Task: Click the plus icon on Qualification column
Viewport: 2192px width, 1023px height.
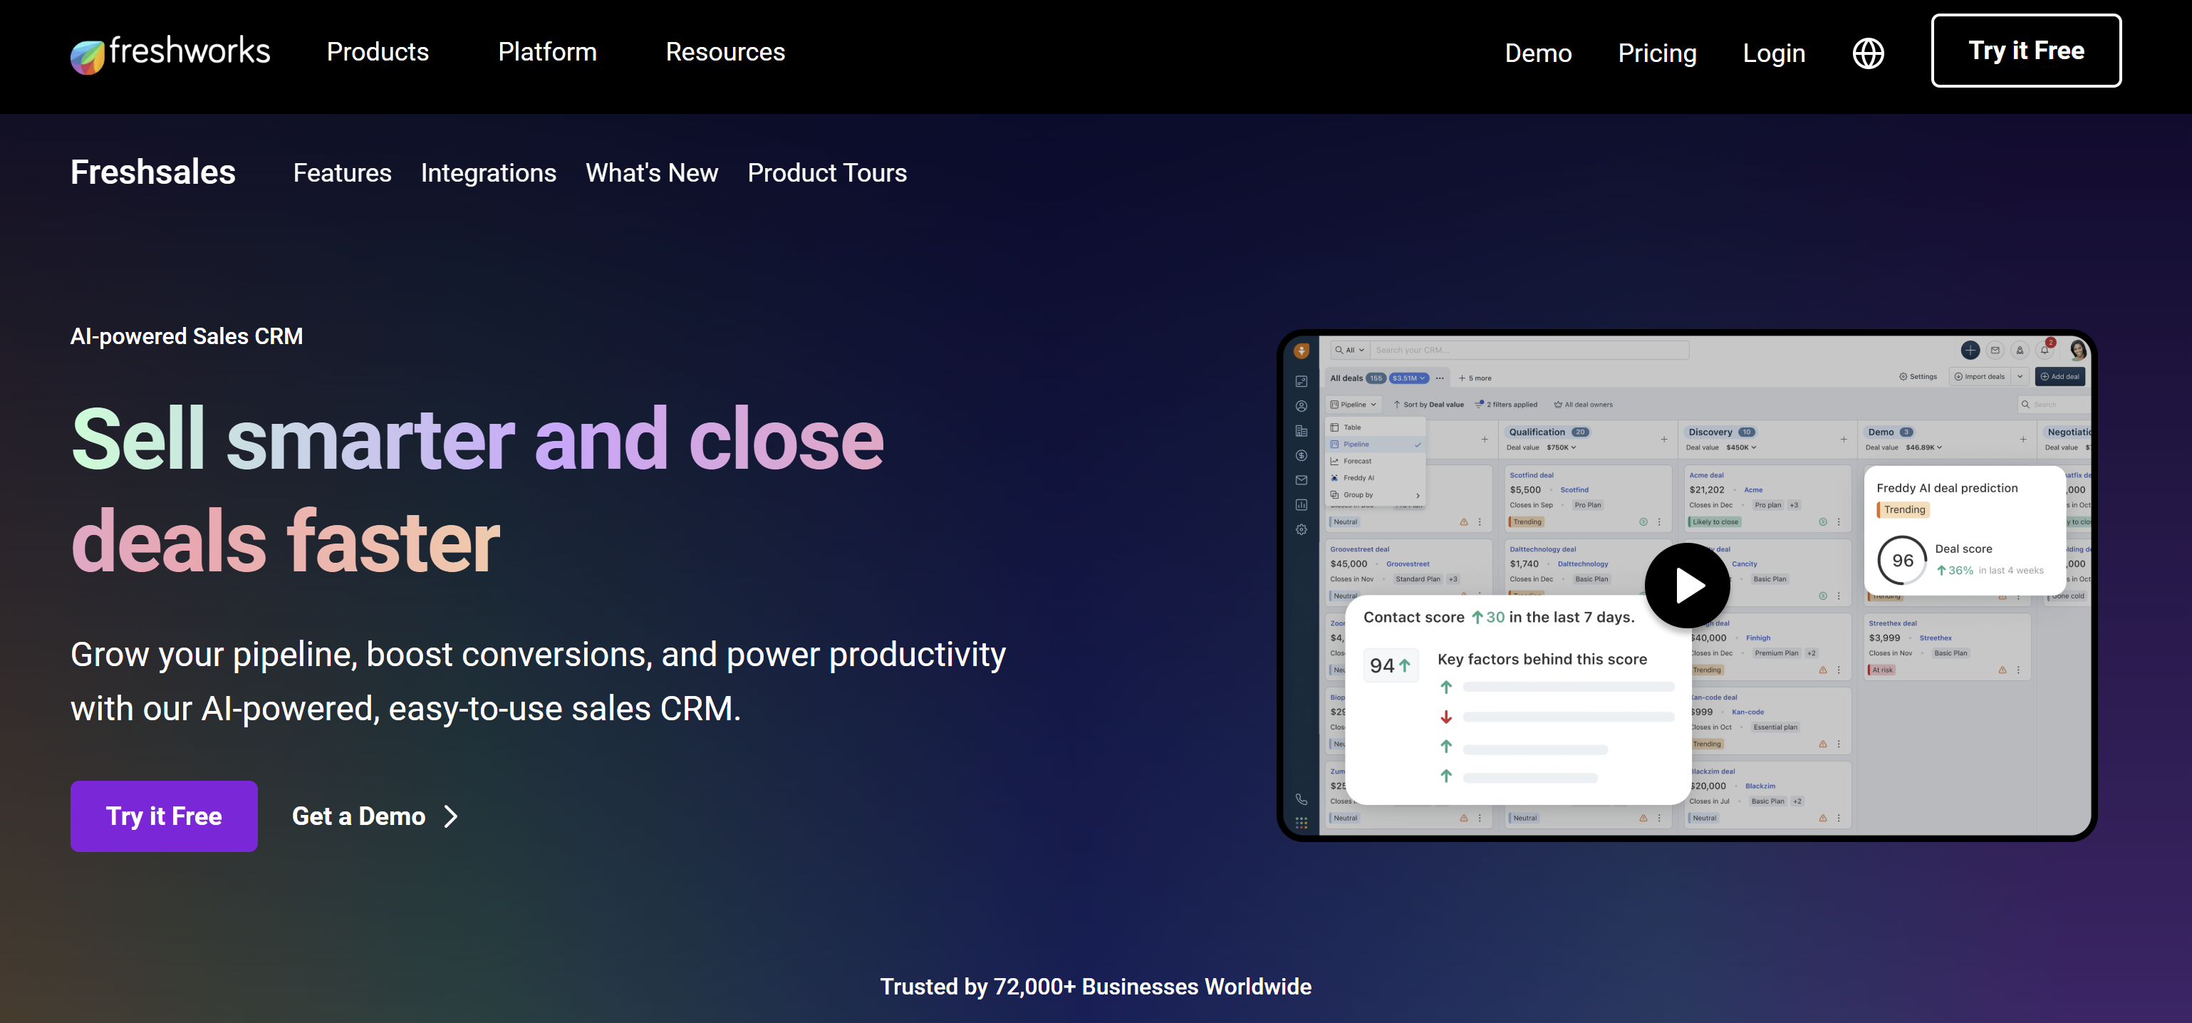Action: pos(1663,439)
